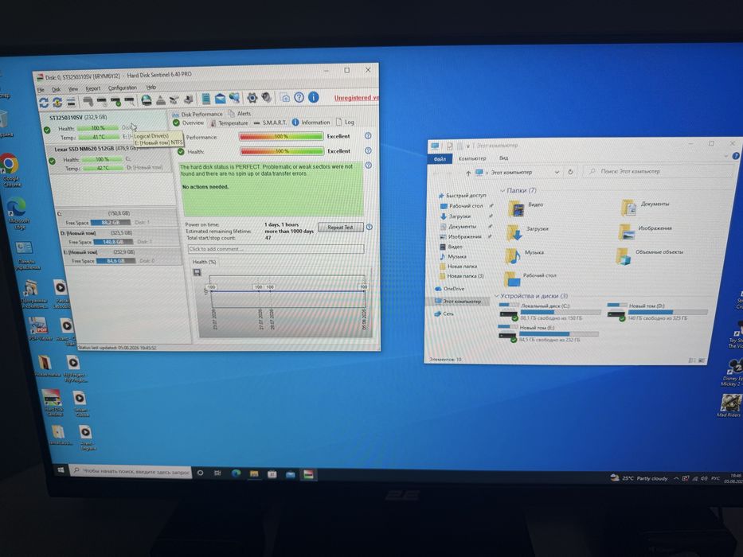743x557 pixels.
Task: Open the Видео folder in Explorer
Action: (526, 208)
